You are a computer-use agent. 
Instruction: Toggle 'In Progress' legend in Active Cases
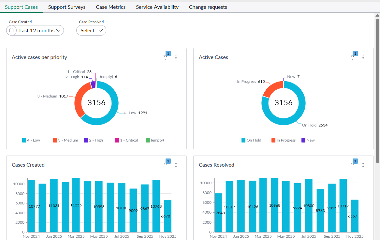pos(283,140)
